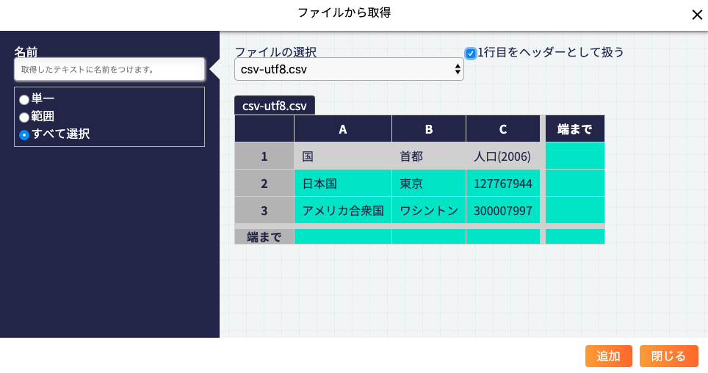This screenshot has width=708, height=373.
Task: Select row header 3
Action: pos(264,211)
